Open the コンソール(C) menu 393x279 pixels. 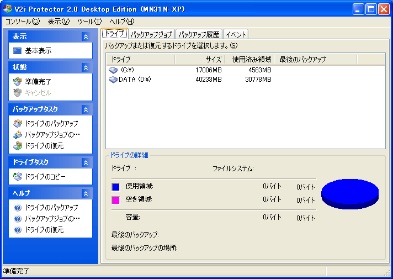pos(23,22)
